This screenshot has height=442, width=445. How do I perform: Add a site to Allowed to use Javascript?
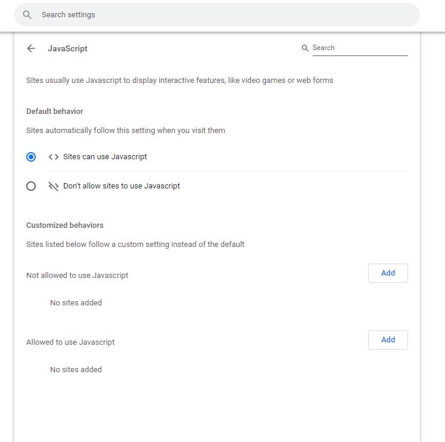[388, 339]
